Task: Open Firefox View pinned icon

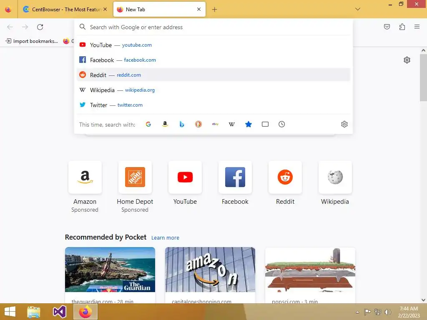Action: 8,10
